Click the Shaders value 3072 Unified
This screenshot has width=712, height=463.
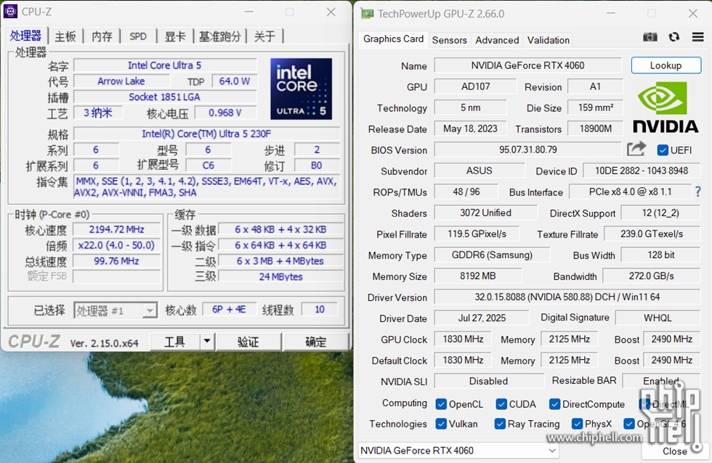[x=485, y=213]
